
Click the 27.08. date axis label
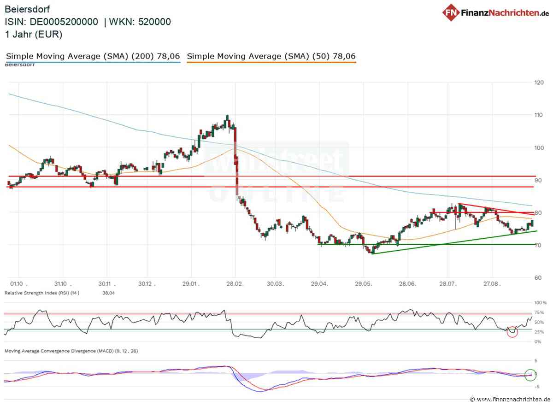(492, 283)
